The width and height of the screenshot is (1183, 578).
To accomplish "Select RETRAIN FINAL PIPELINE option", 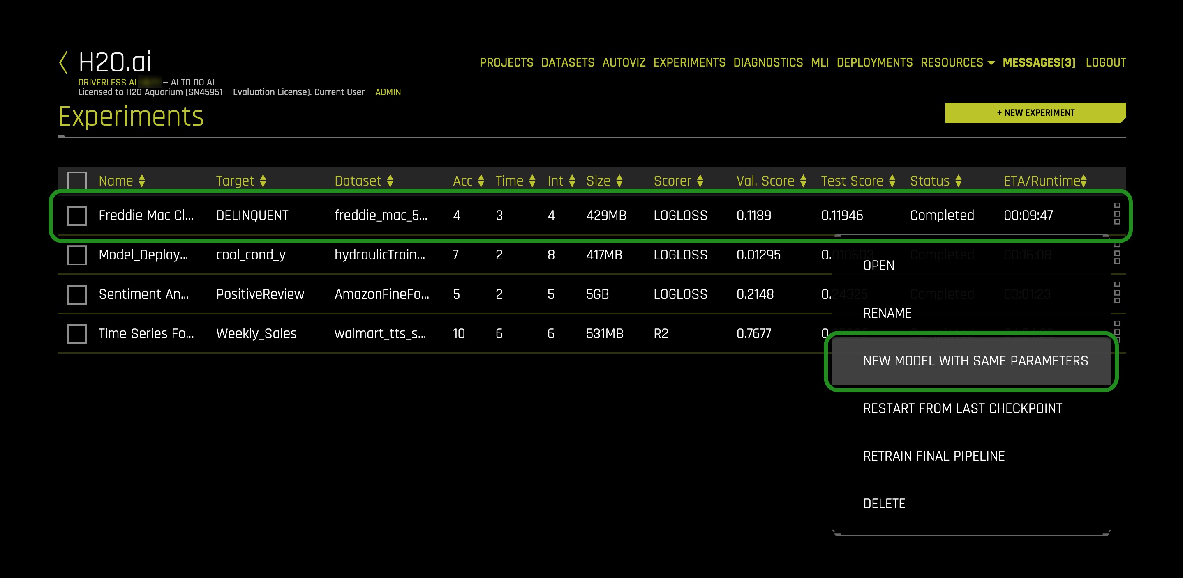I will click(x=933, y=456).
